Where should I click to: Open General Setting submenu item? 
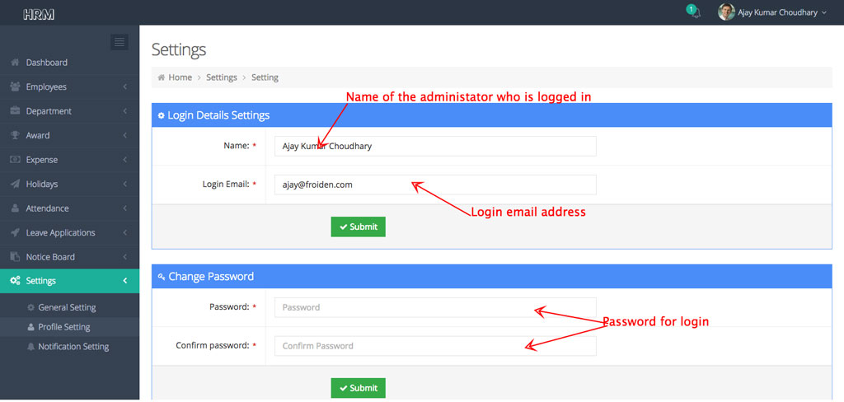pos(67,307)
